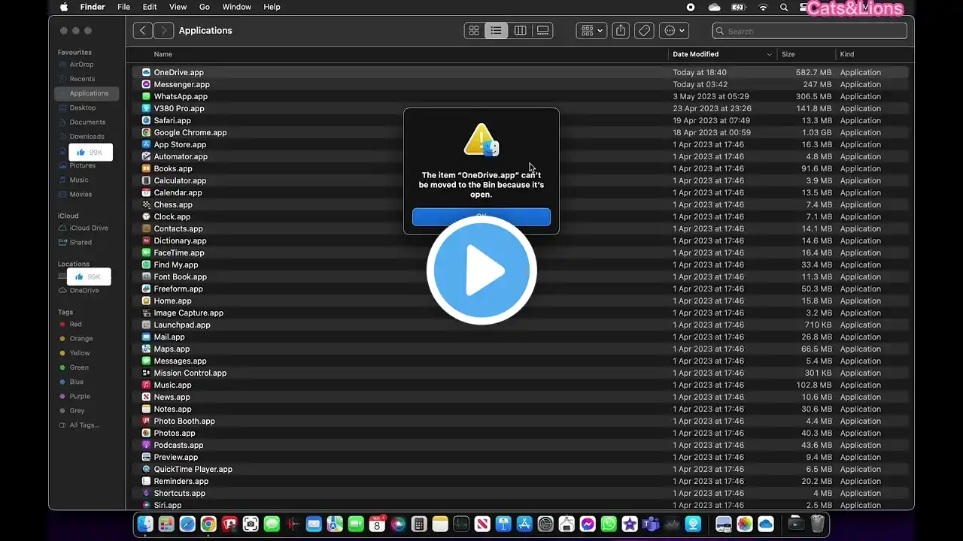Sort by the Size column header
963x541 pixels.
(x=788, y=54)
